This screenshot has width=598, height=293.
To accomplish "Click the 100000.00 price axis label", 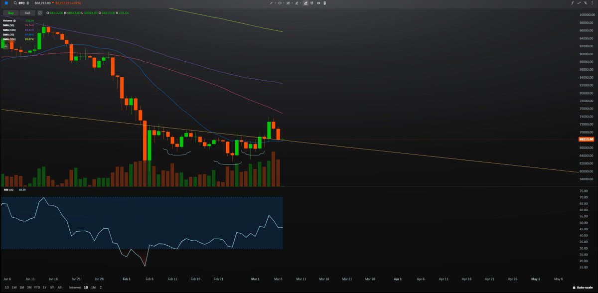I will (x=587, y=15).
